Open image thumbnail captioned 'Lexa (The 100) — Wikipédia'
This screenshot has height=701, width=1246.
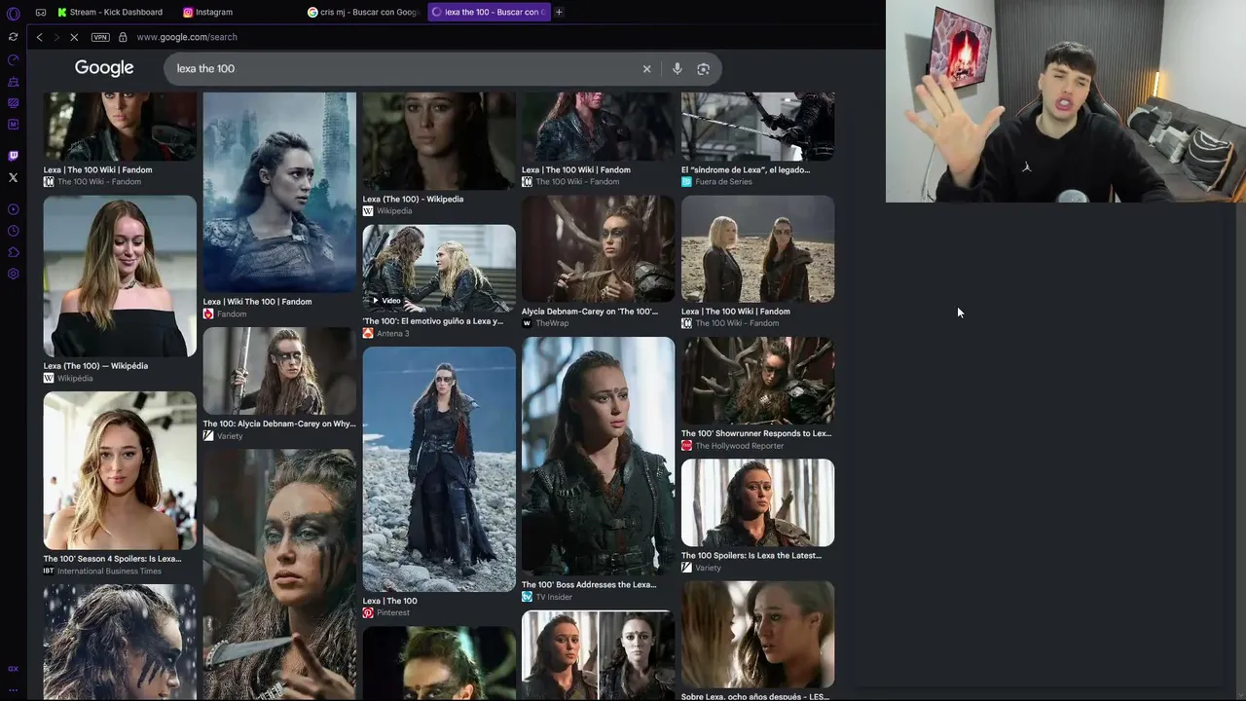point(120,276)
